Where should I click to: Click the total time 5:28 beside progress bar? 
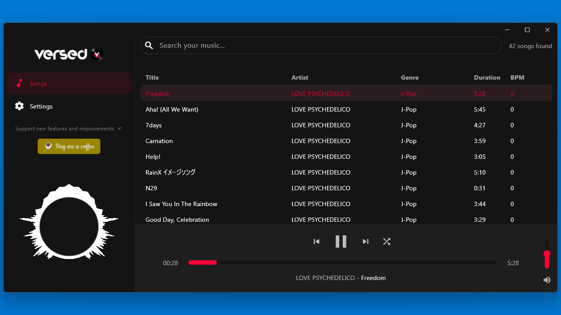513,263
